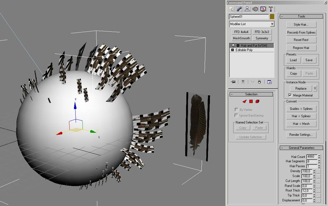The width and height of the screenshot is (328, 206).
Task: Toggle lightbulb on Hair and Fur modifier
Action: coord(233,45)
